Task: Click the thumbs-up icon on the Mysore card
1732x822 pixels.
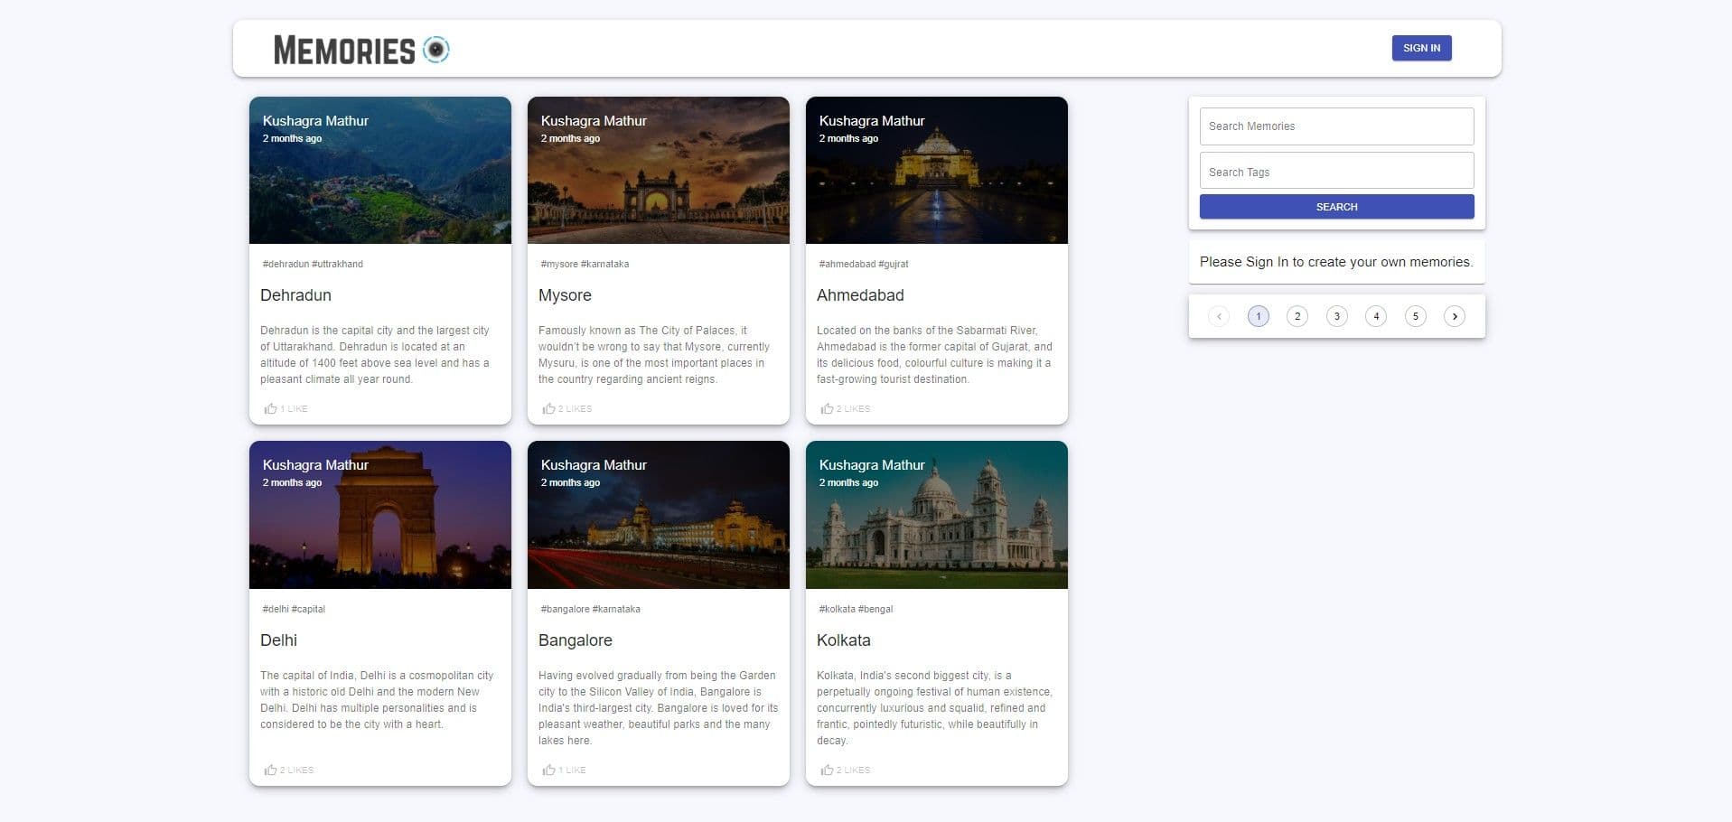Action: [x=549, y=408]
